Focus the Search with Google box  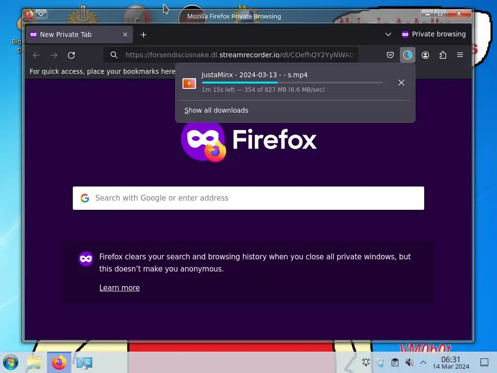click(248, 198)
